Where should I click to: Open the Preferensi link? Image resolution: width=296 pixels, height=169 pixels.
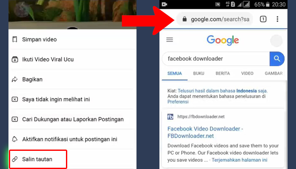click(178, 102)
